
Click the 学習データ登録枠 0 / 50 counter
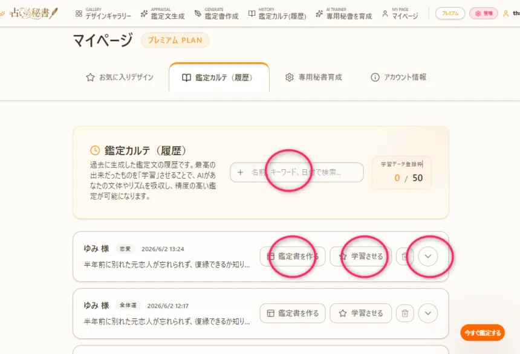pos(401,172)
